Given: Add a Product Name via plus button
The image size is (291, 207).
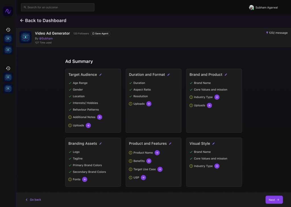Looking at the screenshot, I should tap(157, 153).
